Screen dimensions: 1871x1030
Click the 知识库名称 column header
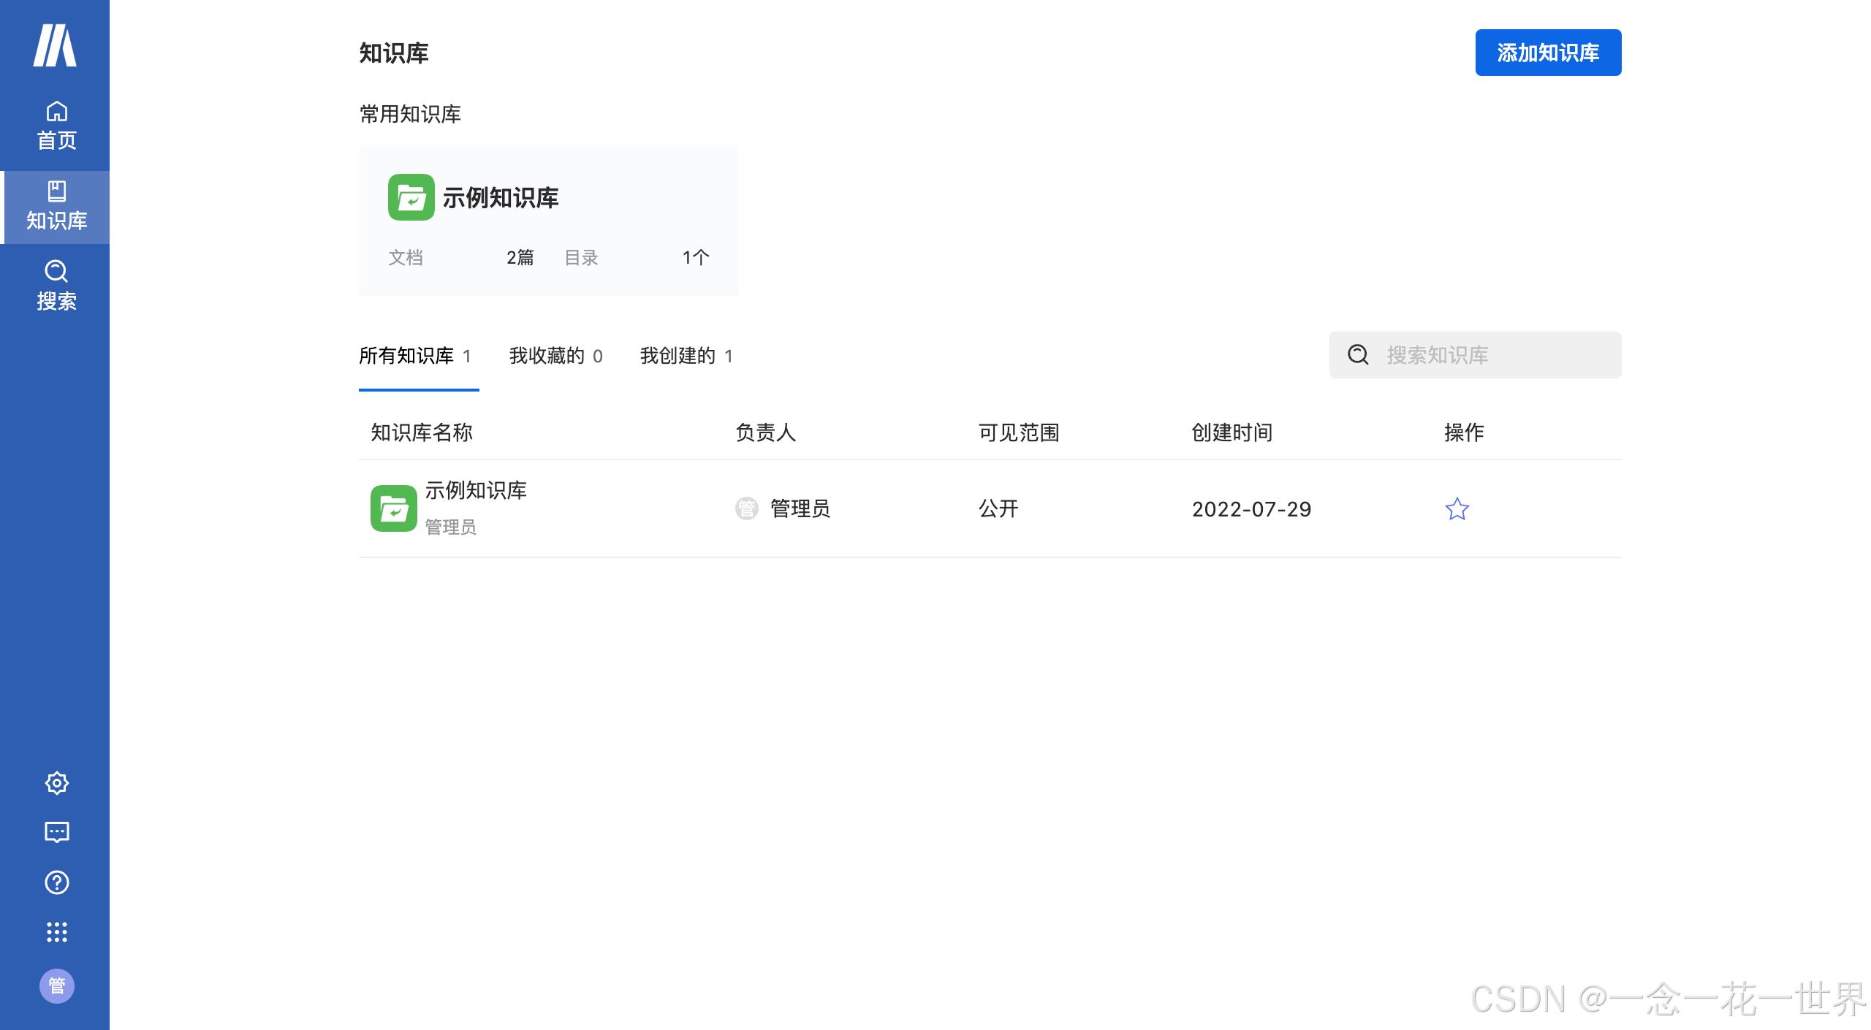tap(422, 432)
